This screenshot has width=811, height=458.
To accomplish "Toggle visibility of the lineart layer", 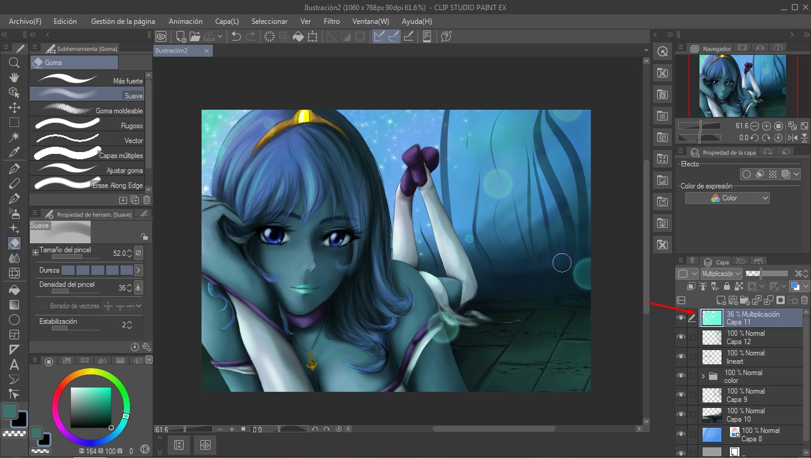I will click(681, 357).
